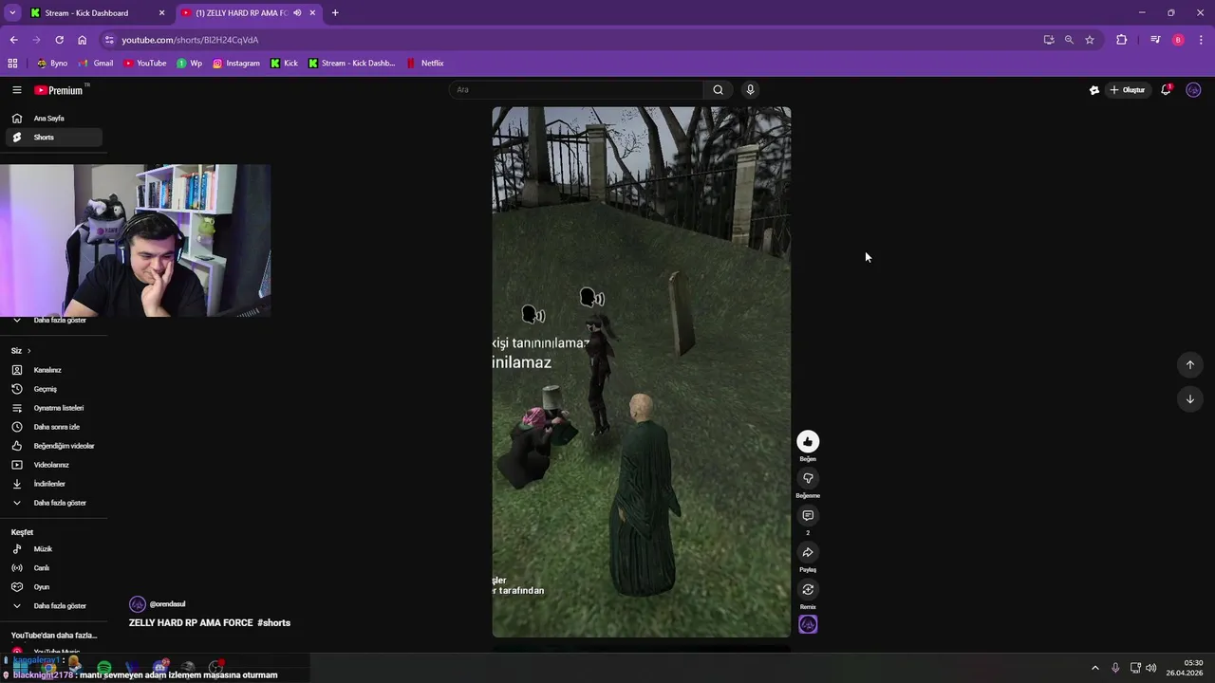Open the sound source thumbnail below Remix
1215x683 pixels.
(x=808, y=624)
